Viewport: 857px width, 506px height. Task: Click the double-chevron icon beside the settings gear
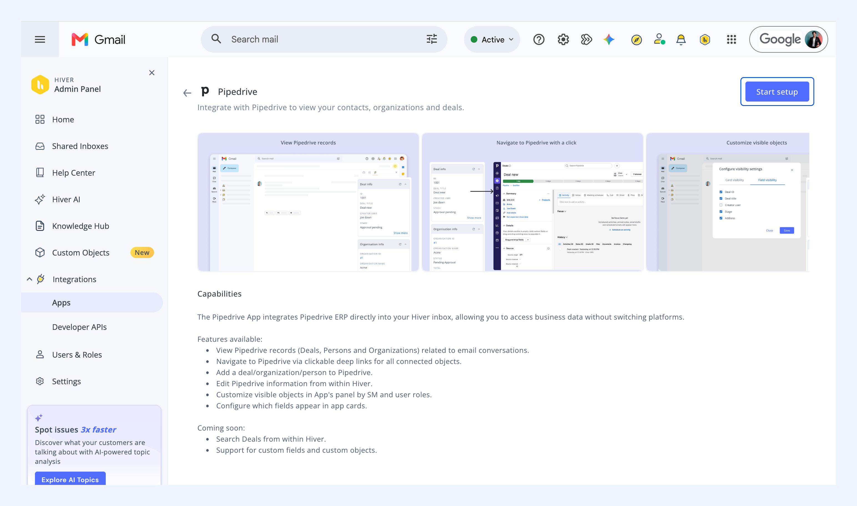pyautogui.click(x=586, y=40)
